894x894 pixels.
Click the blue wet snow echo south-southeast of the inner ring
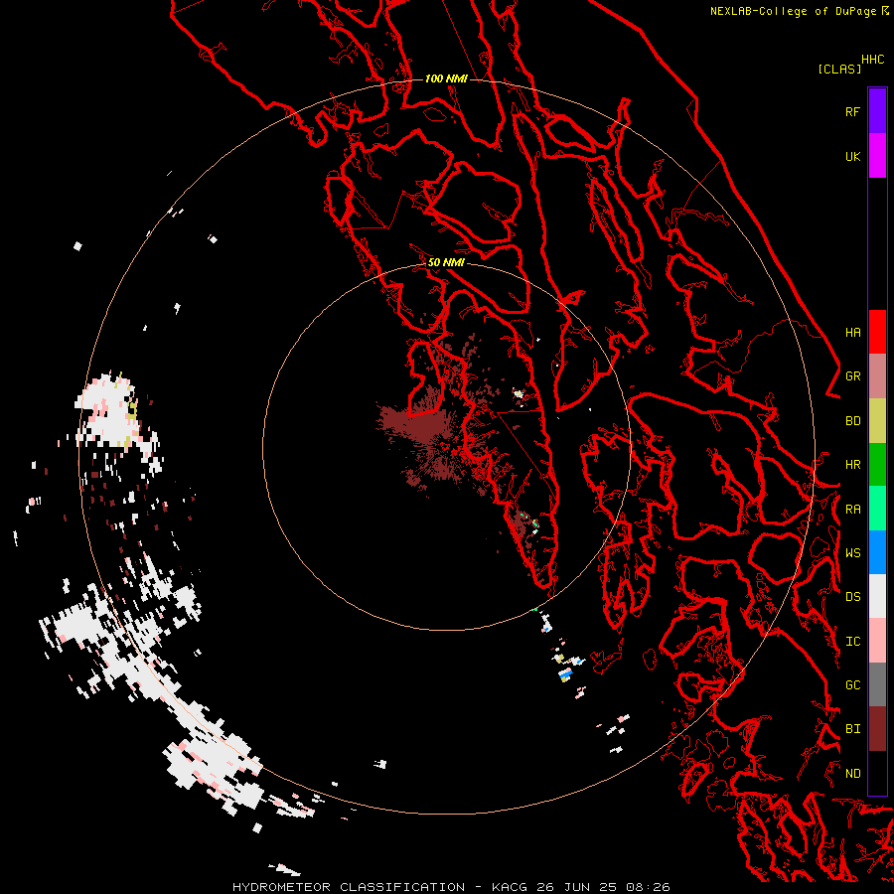tap(565, 673)
